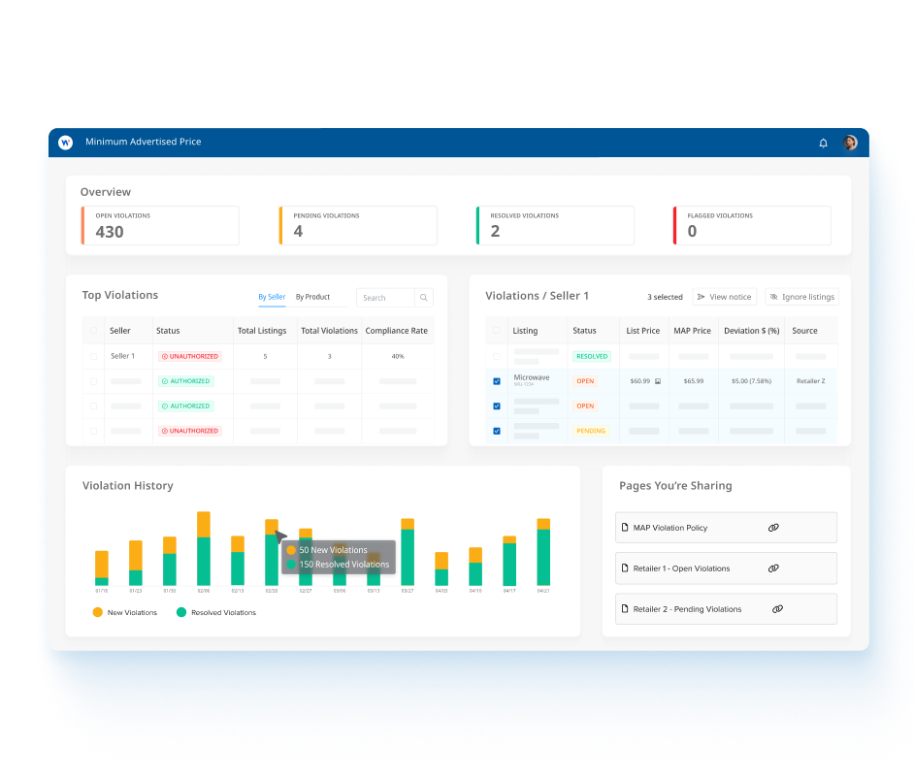Click the Ignore listings button

(x=801, y=297)
